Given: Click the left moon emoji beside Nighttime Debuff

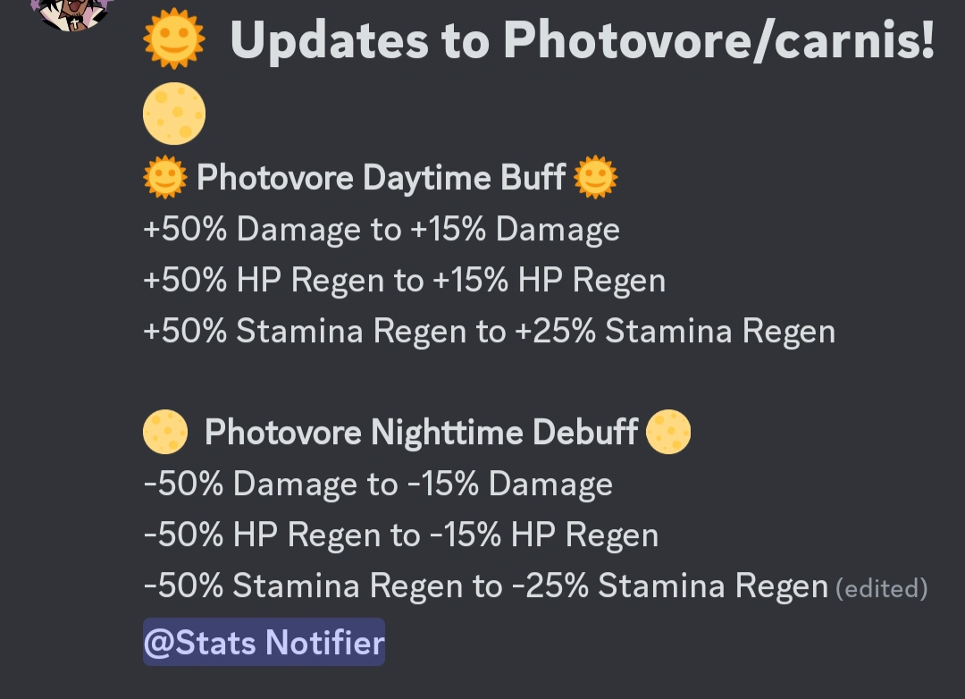Looking at the screenshot, I should pyautogui.click(x=164, y=432).
